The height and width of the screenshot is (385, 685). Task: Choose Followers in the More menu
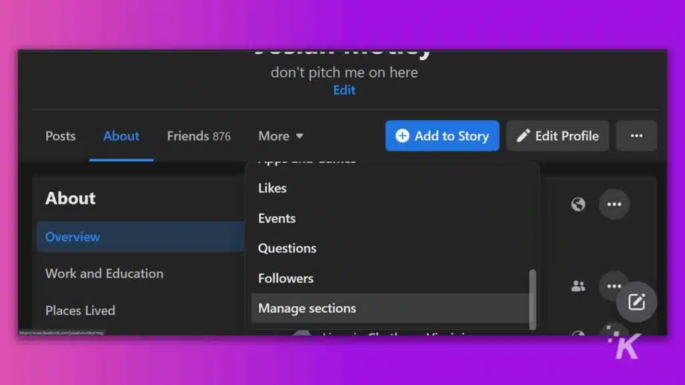tap(286, 278)
